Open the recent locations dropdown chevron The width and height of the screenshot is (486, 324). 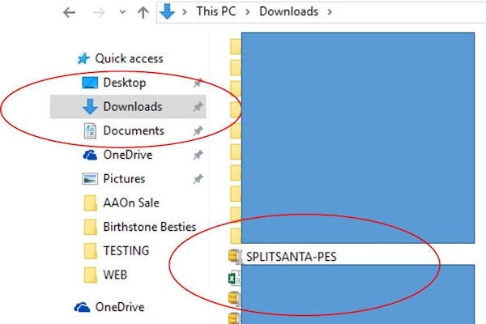click(122, 12)
